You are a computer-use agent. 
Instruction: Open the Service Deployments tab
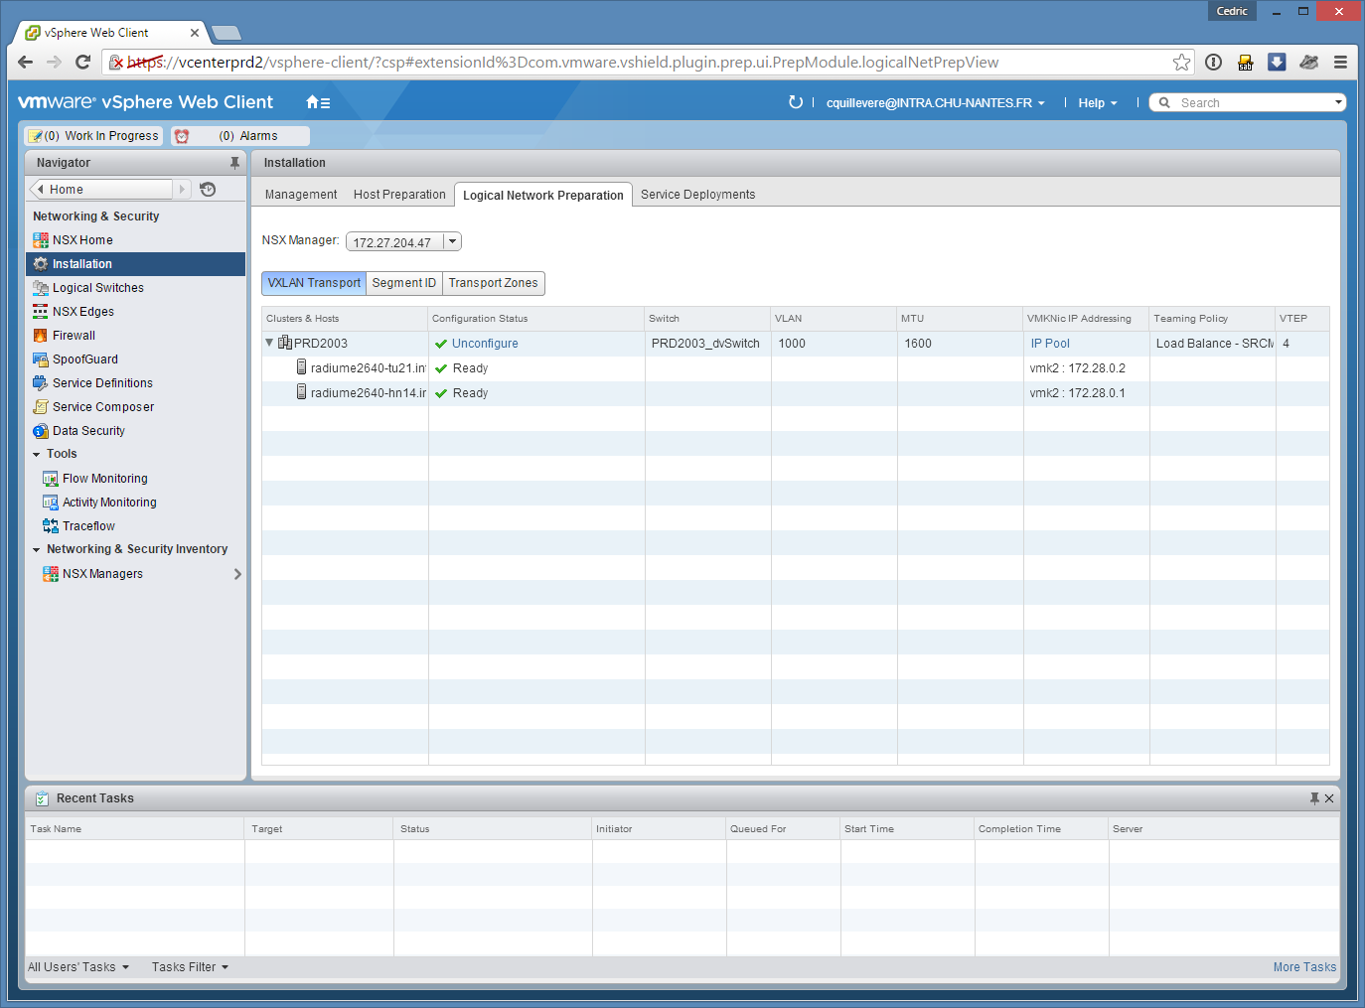pos(697,195)
